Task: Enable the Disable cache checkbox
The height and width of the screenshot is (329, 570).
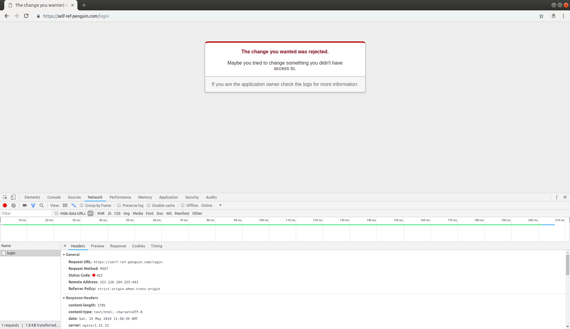Action: click(x=148, y=205)
